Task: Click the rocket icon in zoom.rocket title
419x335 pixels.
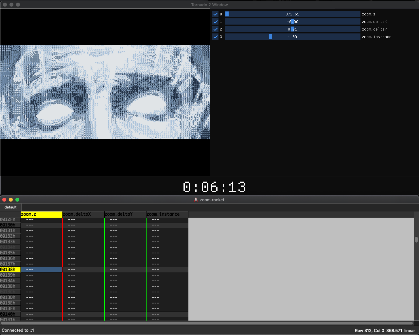Action: click(196, 200)
